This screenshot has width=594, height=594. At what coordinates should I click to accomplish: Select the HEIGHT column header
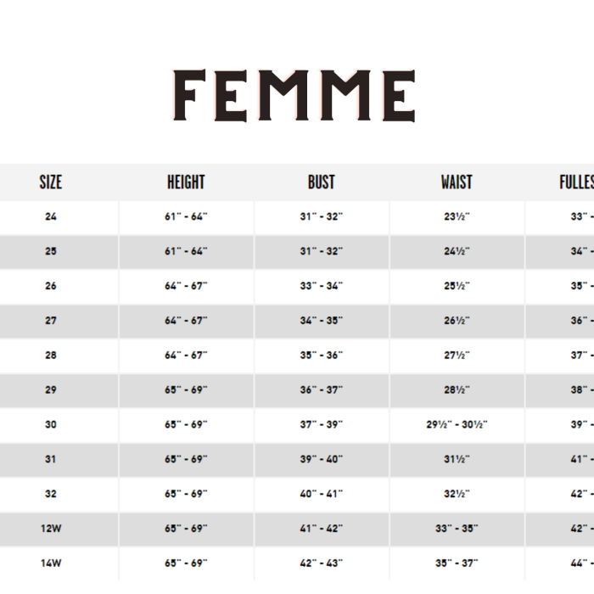[186, 182]
